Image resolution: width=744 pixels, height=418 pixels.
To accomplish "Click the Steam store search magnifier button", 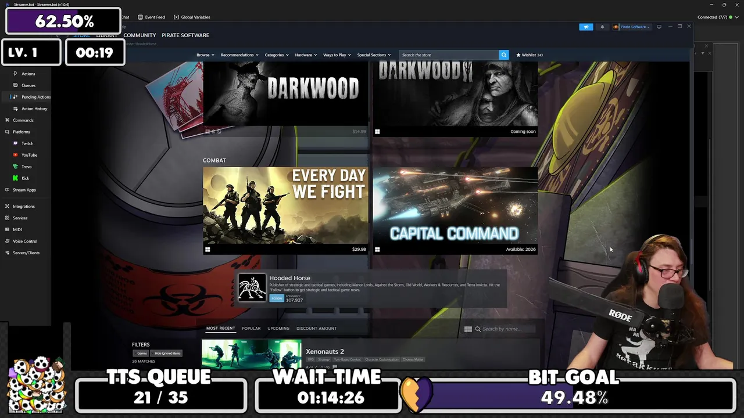I will pos(503,55).
